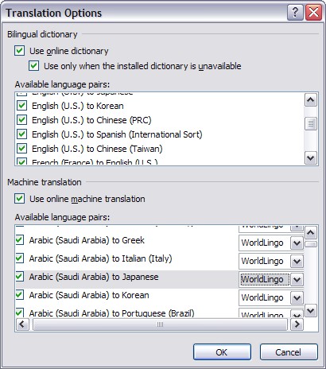Click the Cancel button
Screen dimensions: 326x369
pyautogui.click(x=289, y=352)
